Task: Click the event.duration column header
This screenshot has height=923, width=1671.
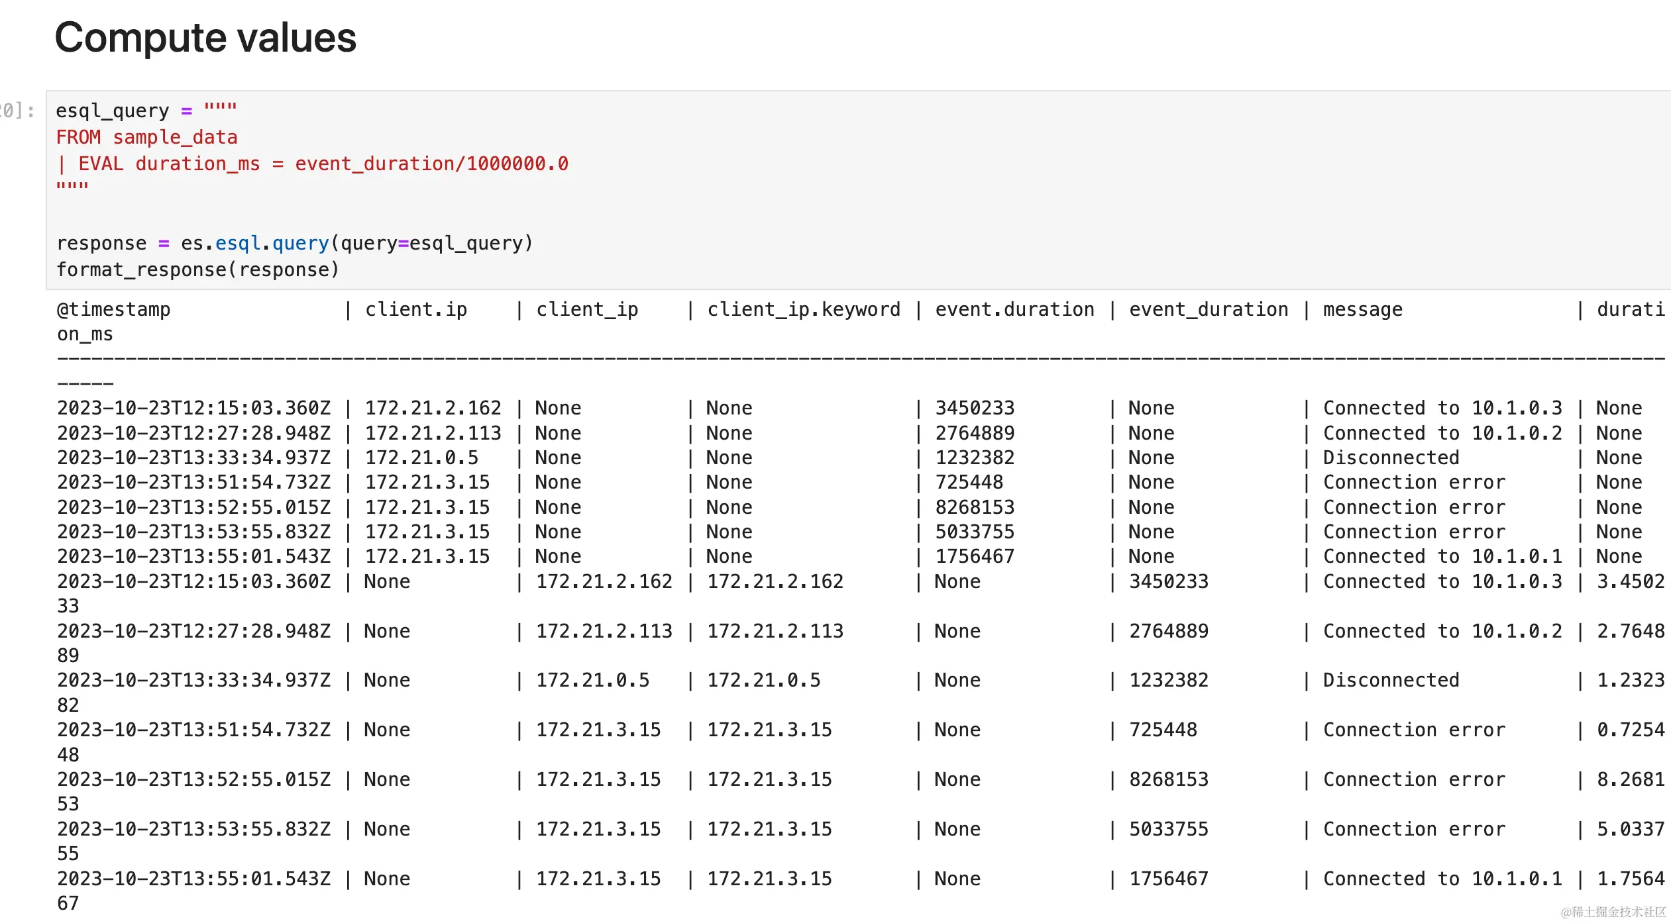Action: pos(1014,309)
